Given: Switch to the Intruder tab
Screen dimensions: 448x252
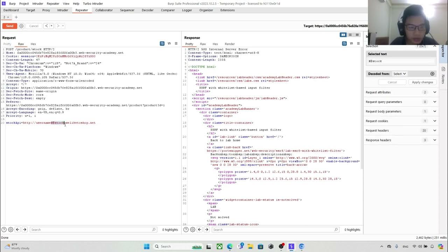Looking at the screenshot, I should tap(63, 10).
